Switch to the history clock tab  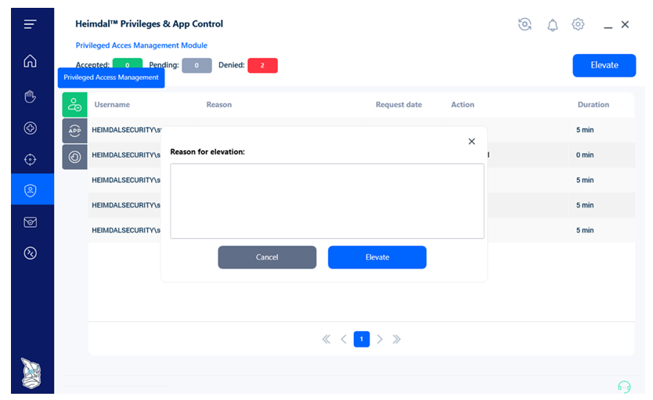75,157
